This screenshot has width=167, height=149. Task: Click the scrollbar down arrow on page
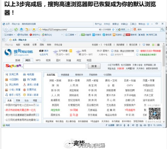pos(164,122)
